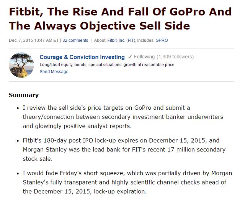245x204 pixels.
Task: Click 'lock-up expiration' in the final bullet
Action: click(x=119, y=191)
